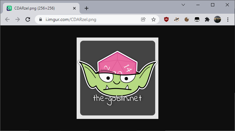
Task: Open the Chrome profile avatar
Action: (x=217, y=19)
